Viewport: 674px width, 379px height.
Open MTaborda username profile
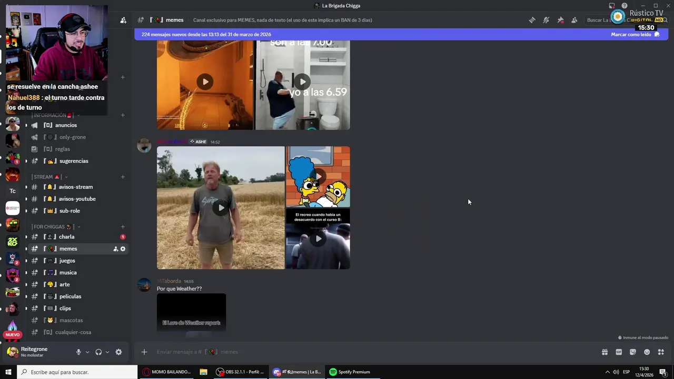169,281
